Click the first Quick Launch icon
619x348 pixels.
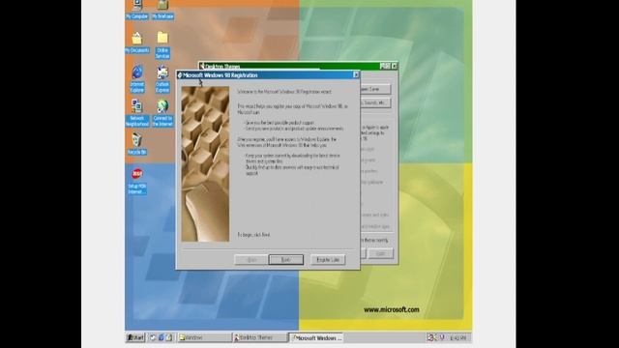[153, 337]
